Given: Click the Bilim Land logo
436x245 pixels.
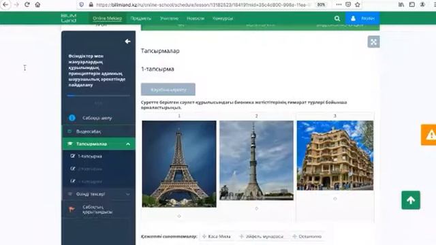Looking at the screenshot, I should point(68,18).
